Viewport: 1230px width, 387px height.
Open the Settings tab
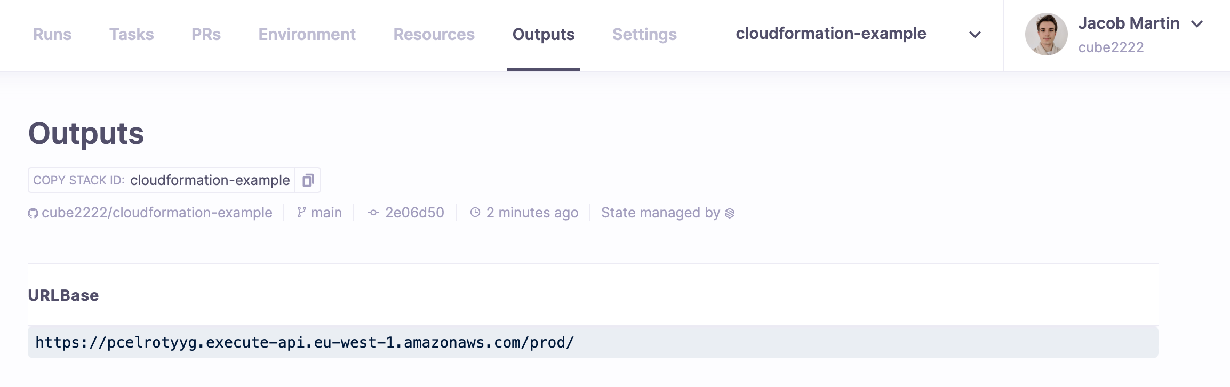644,34
